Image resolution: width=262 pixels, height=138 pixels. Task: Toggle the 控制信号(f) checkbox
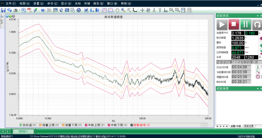coord(132,125)
